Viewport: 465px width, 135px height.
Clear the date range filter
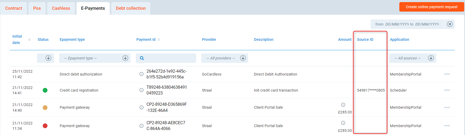click(x=450, y=24)
